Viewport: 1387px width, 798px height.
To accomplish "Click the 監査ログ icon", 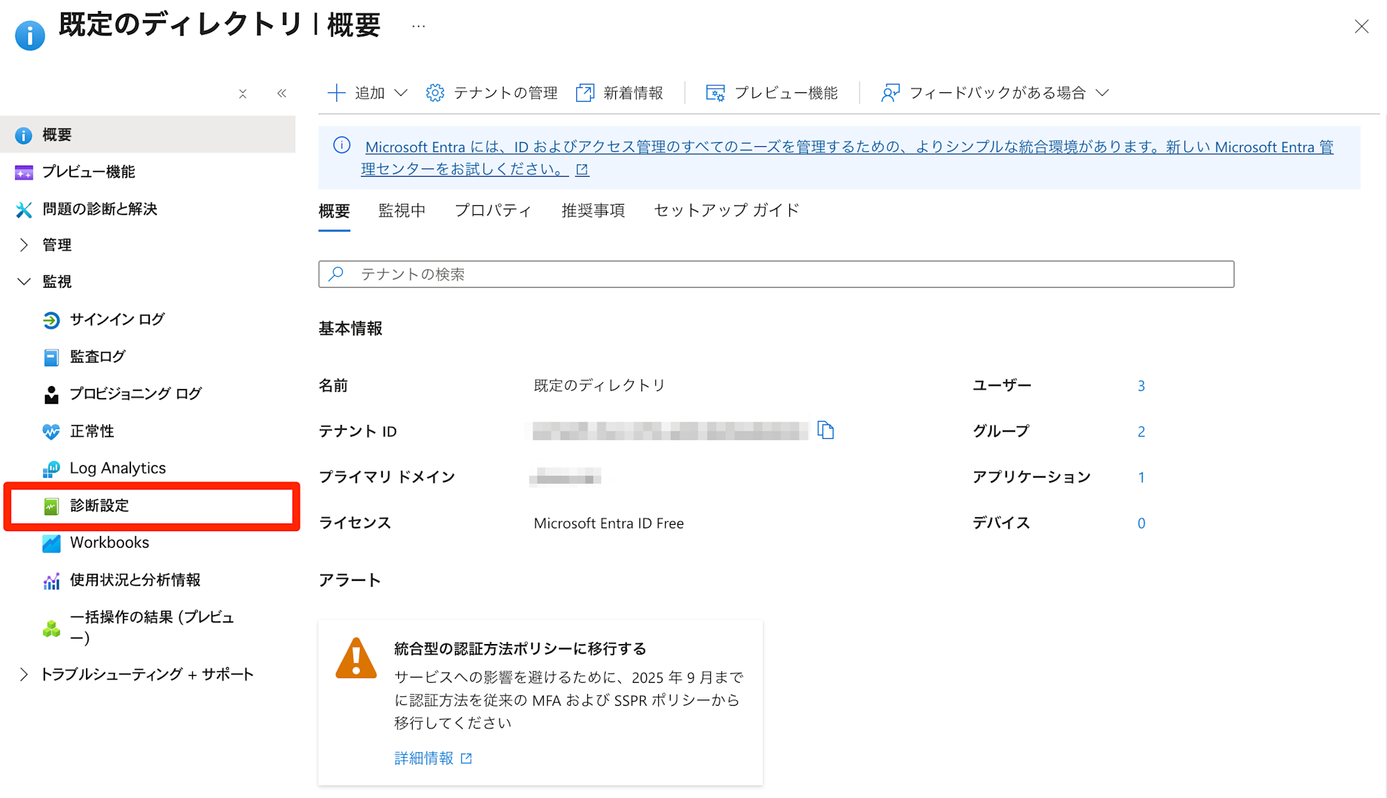I will 51,357.
